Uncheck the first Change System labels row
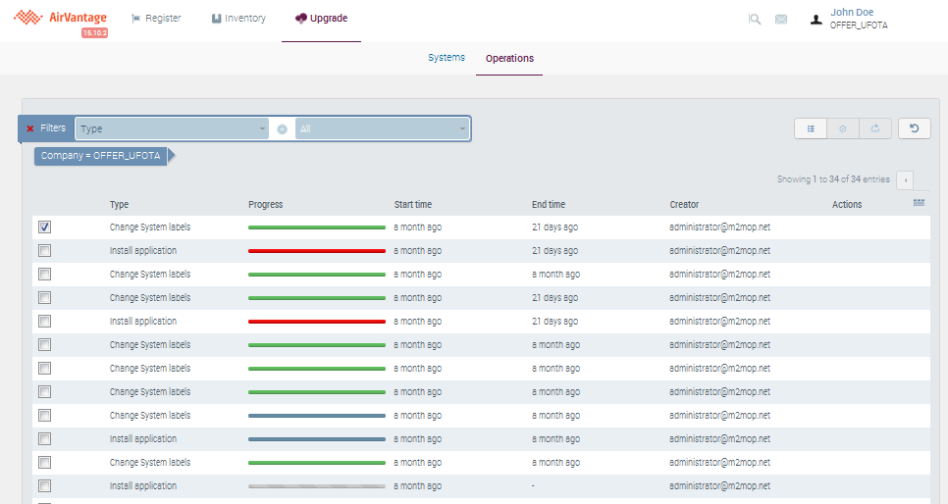This screenshot has height=504, width=948. 44,227
